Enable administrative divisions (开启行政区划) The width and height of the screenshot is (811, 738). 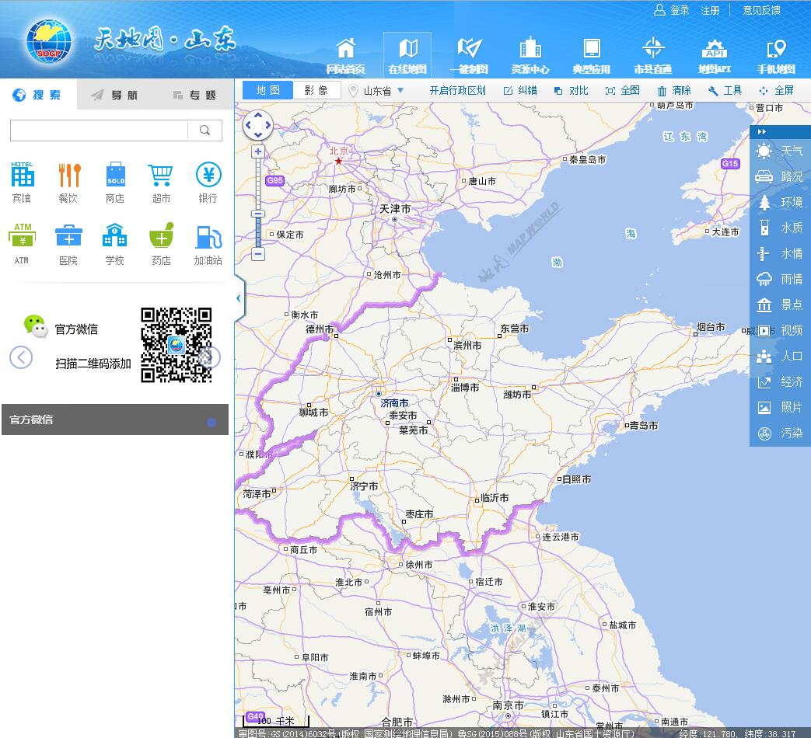pyautogui.click(x=457, y=90)
